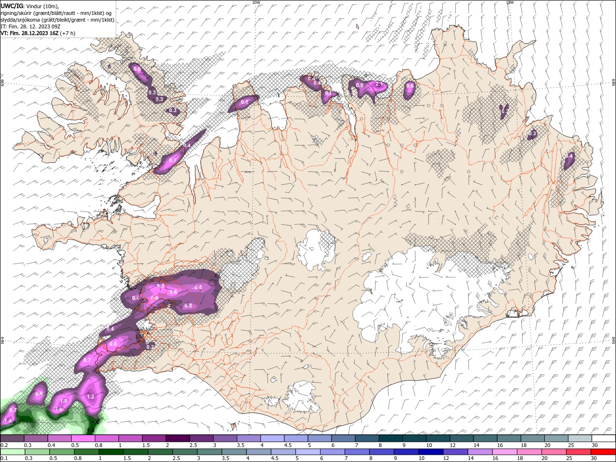Click the 'slydda/snjókoma' legend description line
The height and width of the screenshot is (462, 616).
tap(58, 20)
